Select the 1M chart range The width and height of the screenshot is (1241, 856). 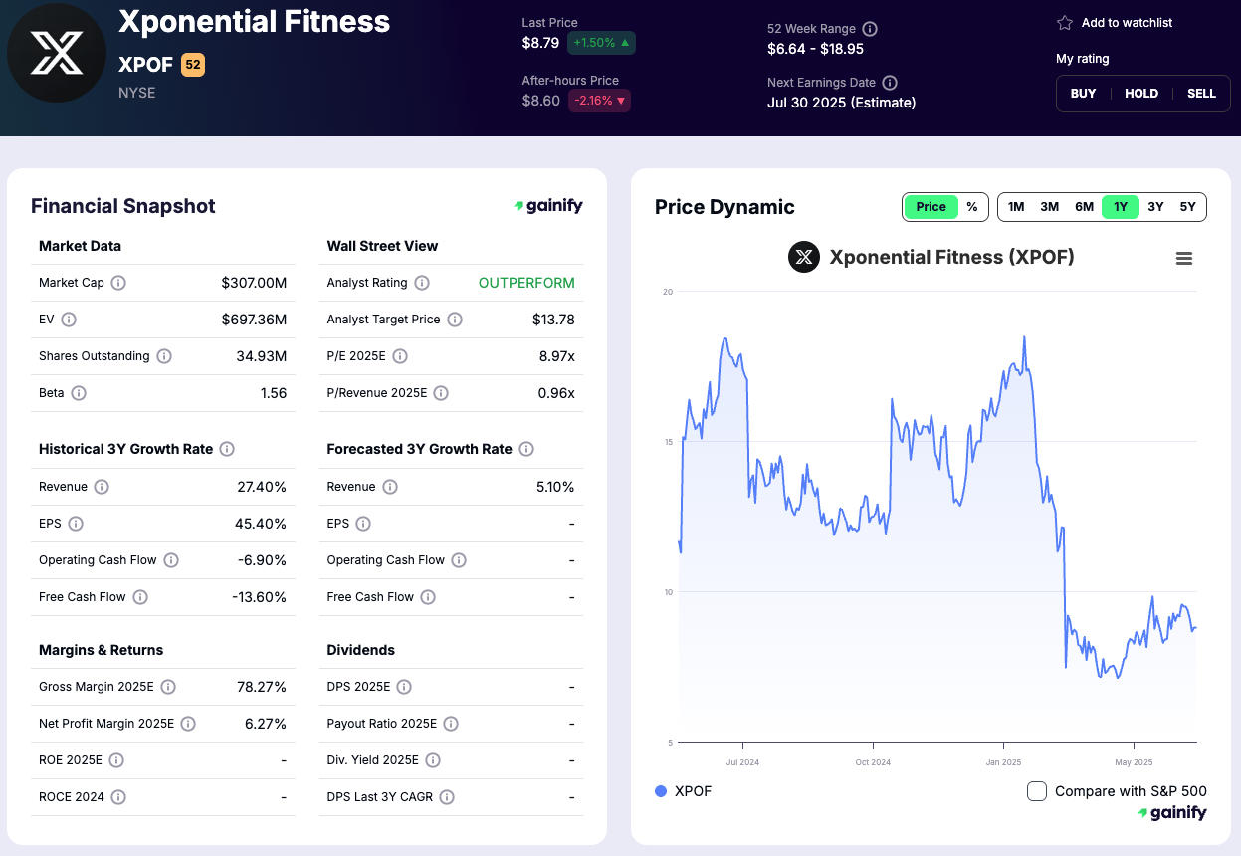1016,207
